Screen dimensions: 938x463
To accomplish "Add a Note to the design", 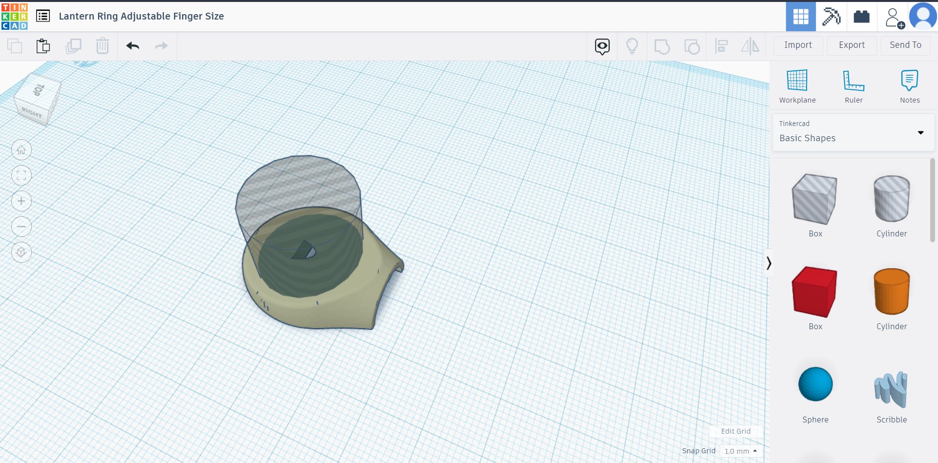I will [x=910, y=85].
